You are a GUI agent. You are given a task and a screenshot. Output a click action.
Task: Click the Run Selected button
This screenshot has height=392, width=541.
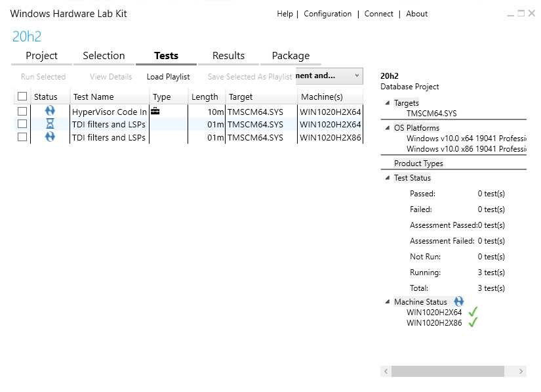(43, 77)
